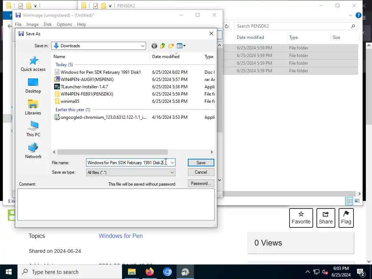Create a new folder in Save As
Image resolution: width=372 pixels, height=279 pixels.
171,46
